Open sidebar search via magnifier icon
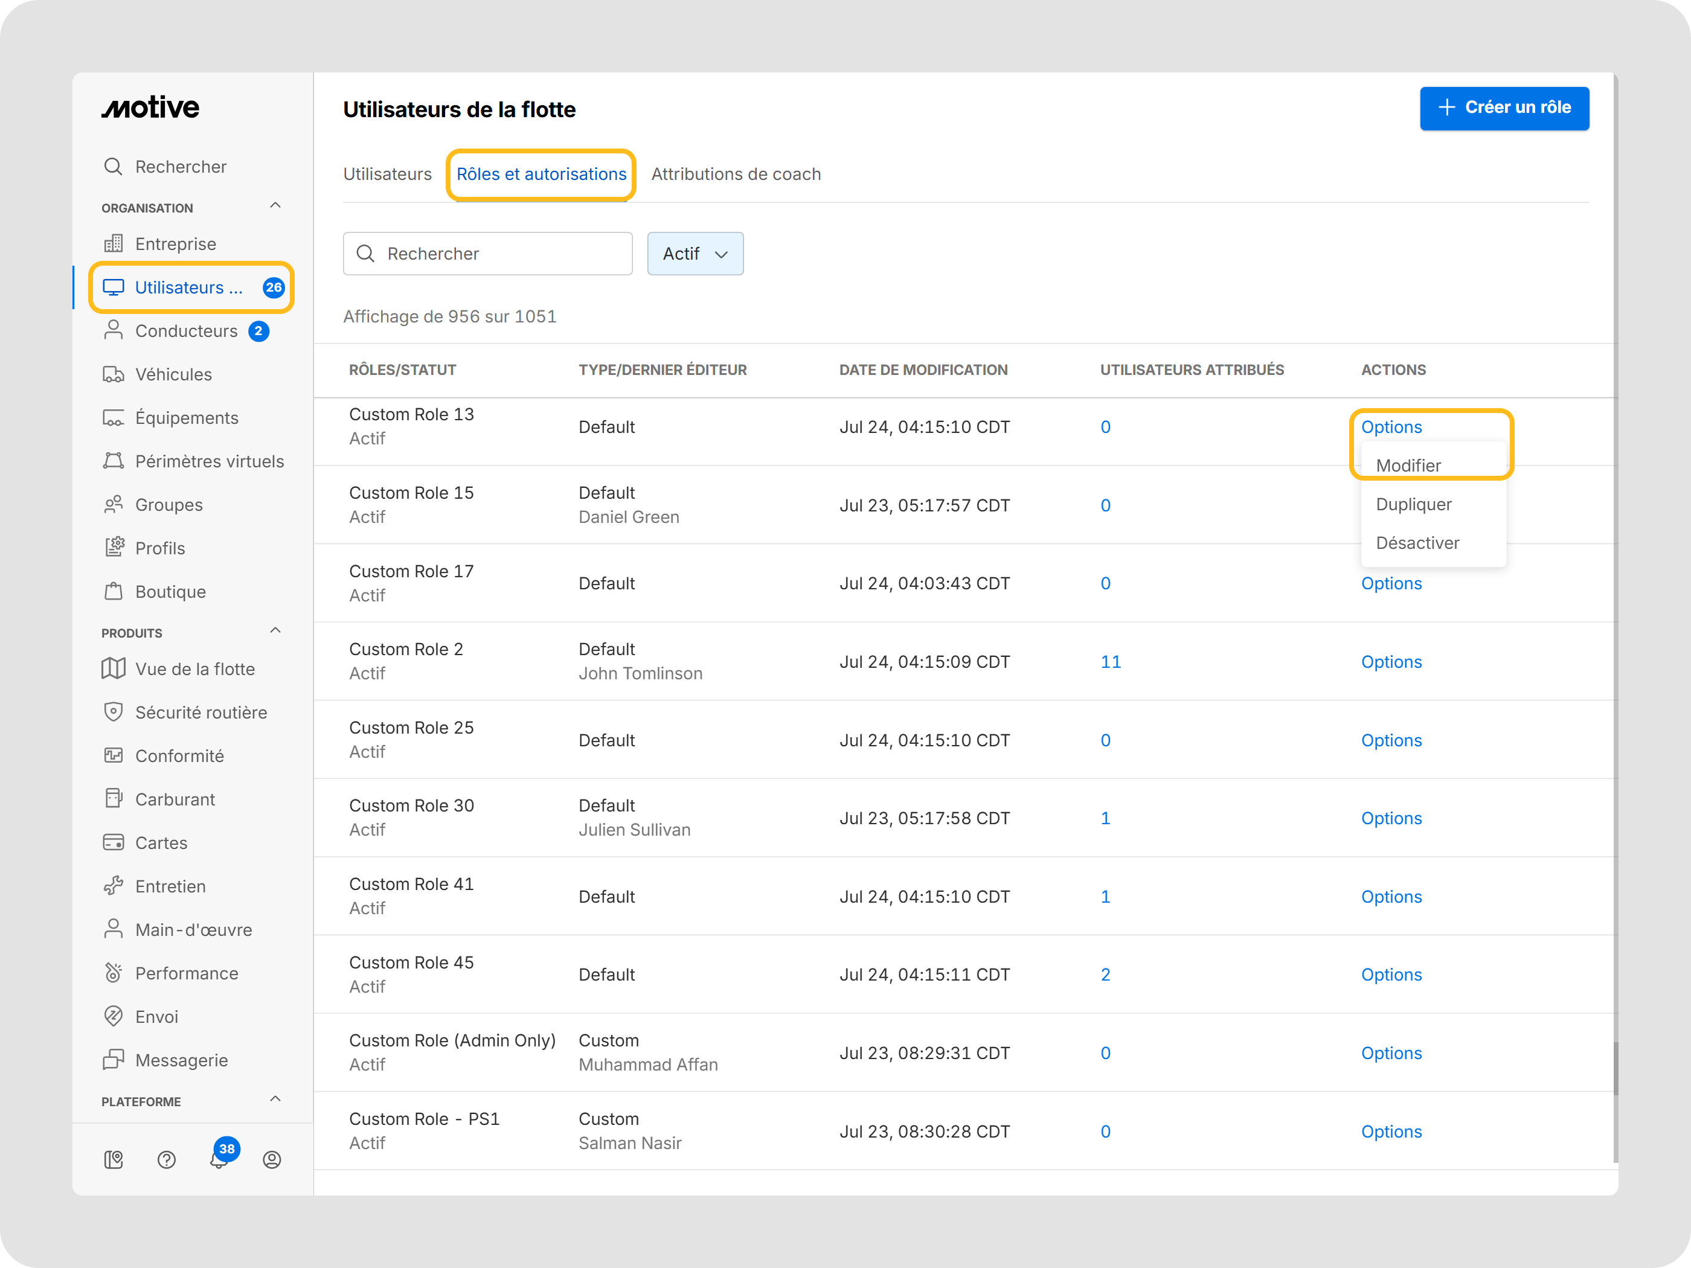The width and height of the screenshot is (1691, 1268). (113, 167)
